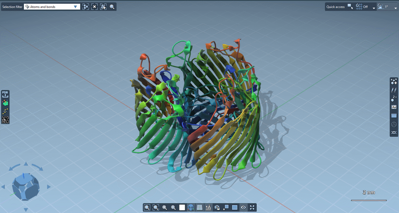
Task: Open the PDB downloader in the left sidebar
Action: click(x=5, y=93)
